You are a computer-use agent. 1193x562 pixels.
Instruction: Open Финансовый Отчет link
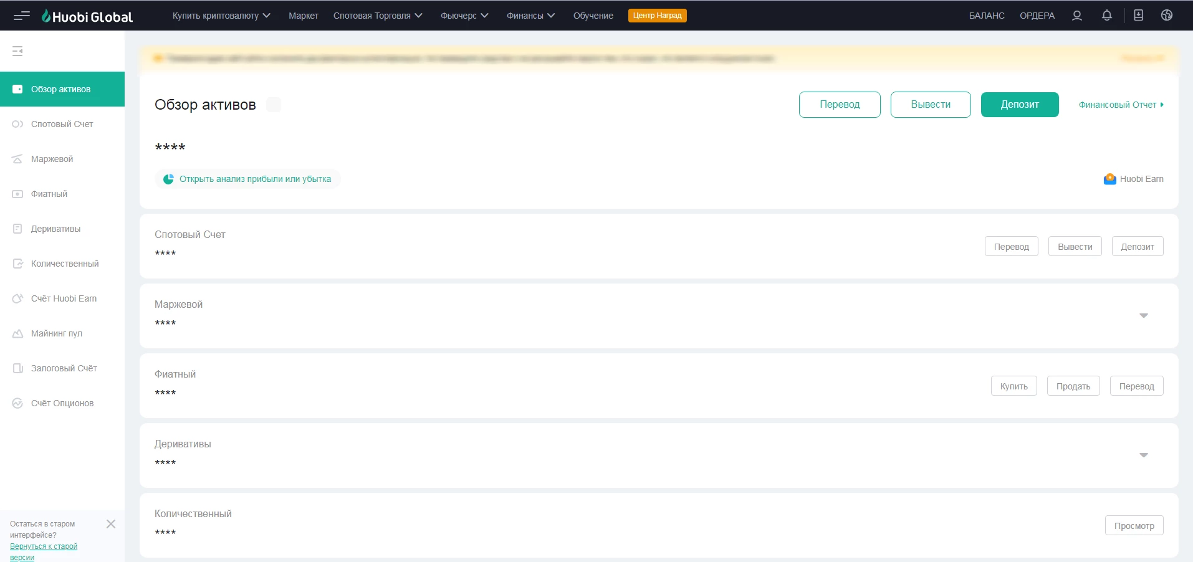tap(1121, 105)
